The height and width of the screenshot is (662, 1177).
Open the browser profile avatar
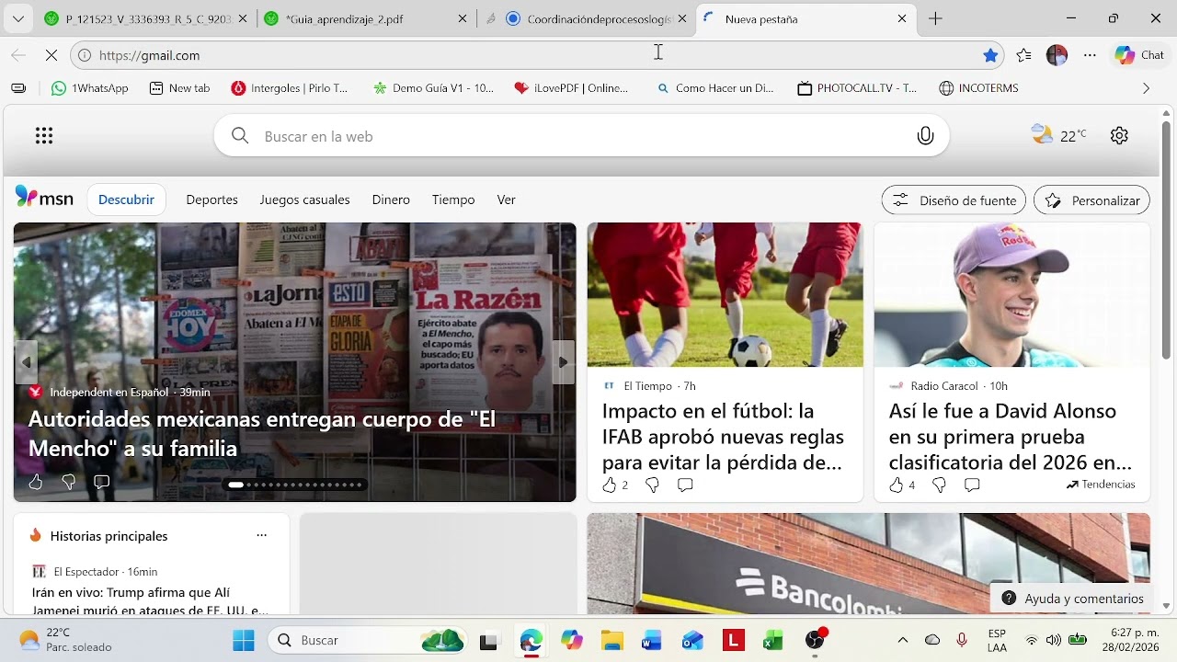point(1057,55)
